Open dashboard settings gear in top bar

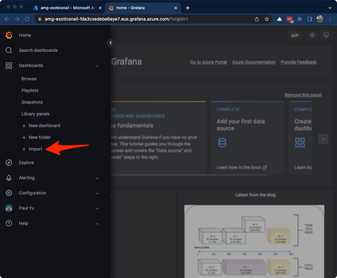(312, 35)
